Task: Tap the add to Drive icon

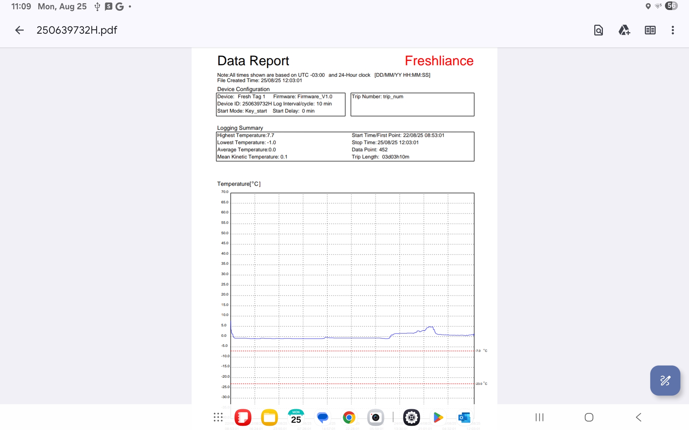Action: [624, 30]
